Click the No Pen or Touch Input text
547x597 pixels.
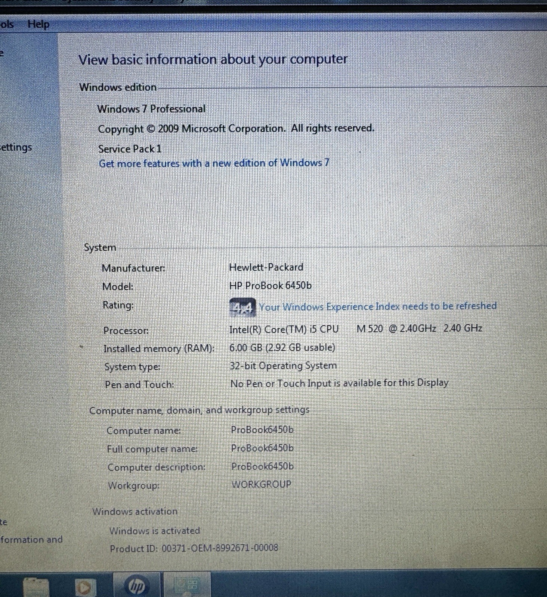pyautogui.click(x=339, y=383)
